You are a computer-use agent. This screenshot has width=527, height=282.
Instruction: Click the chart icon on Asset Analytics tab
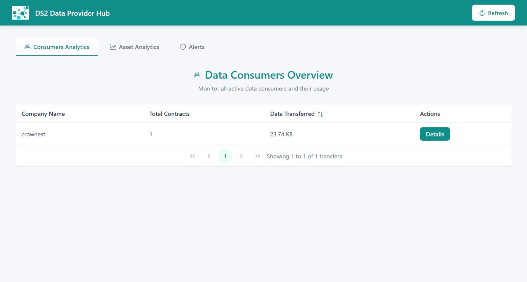113,47
